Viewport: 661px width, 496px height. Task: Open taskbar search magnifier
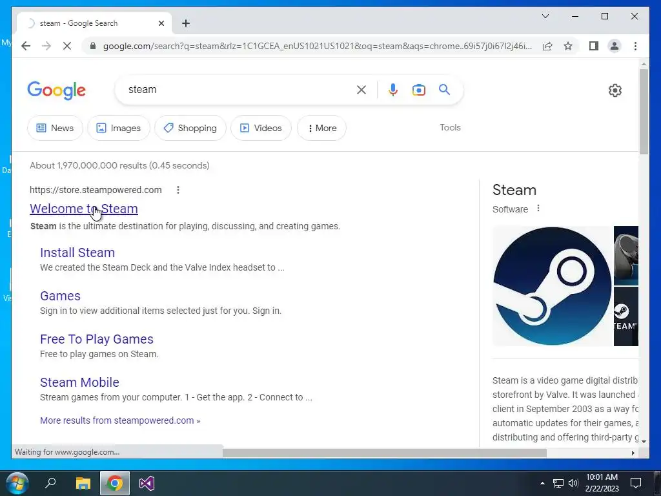(x=50, y=483)
